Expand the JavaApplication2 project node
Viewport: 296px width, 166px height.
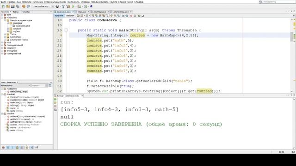click(2, 45)
